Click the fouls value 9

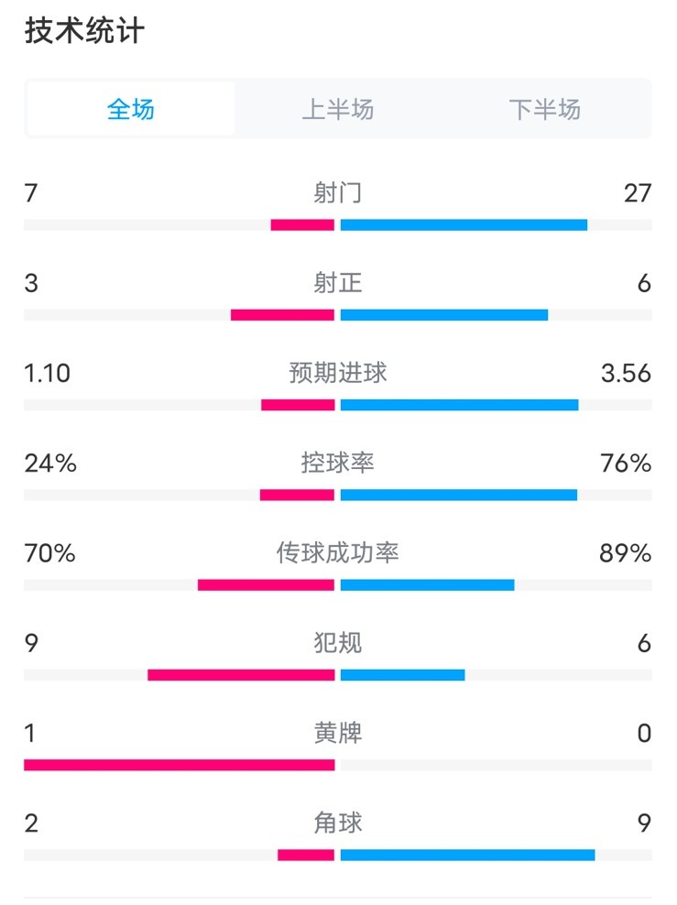[29, 644]
